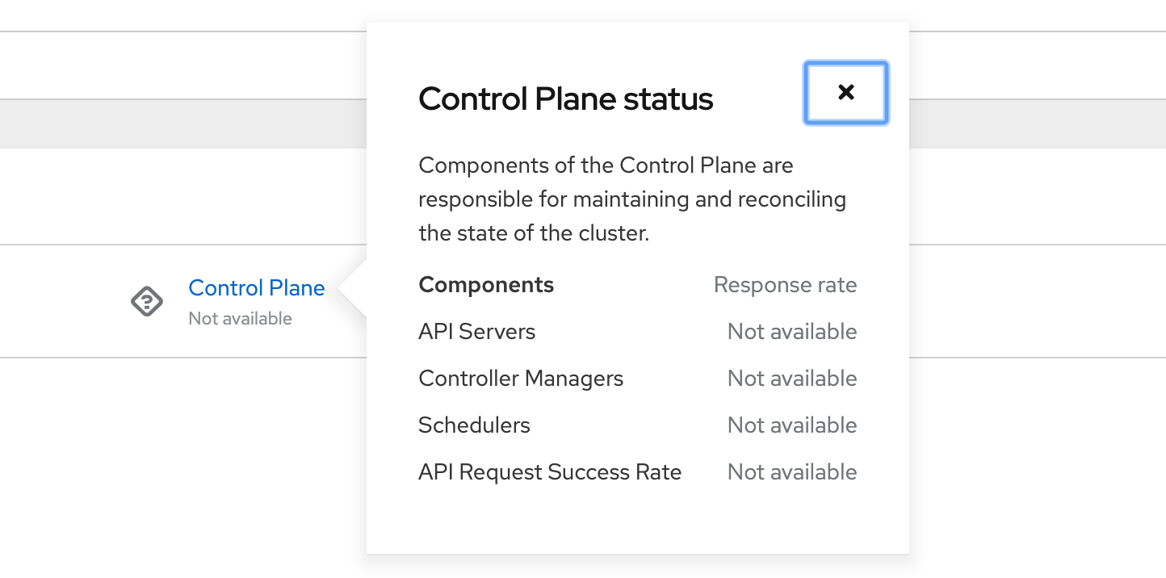
Task: Open the Control Plane link
Action: (x=256, y=288)
